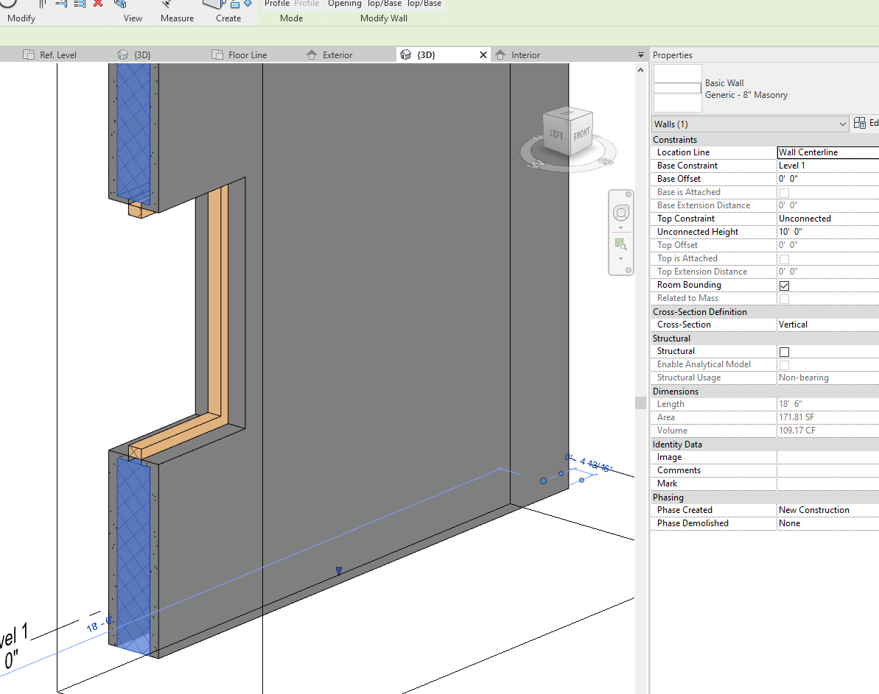This screenshot has width=879, height=694.
Task: Select the Zoom tool on the navigation bar
Action: click(621, 244)
